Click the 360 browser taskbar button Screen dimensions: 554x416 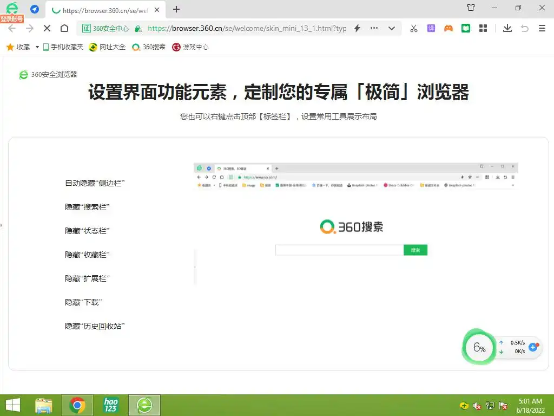click(144, 405)
